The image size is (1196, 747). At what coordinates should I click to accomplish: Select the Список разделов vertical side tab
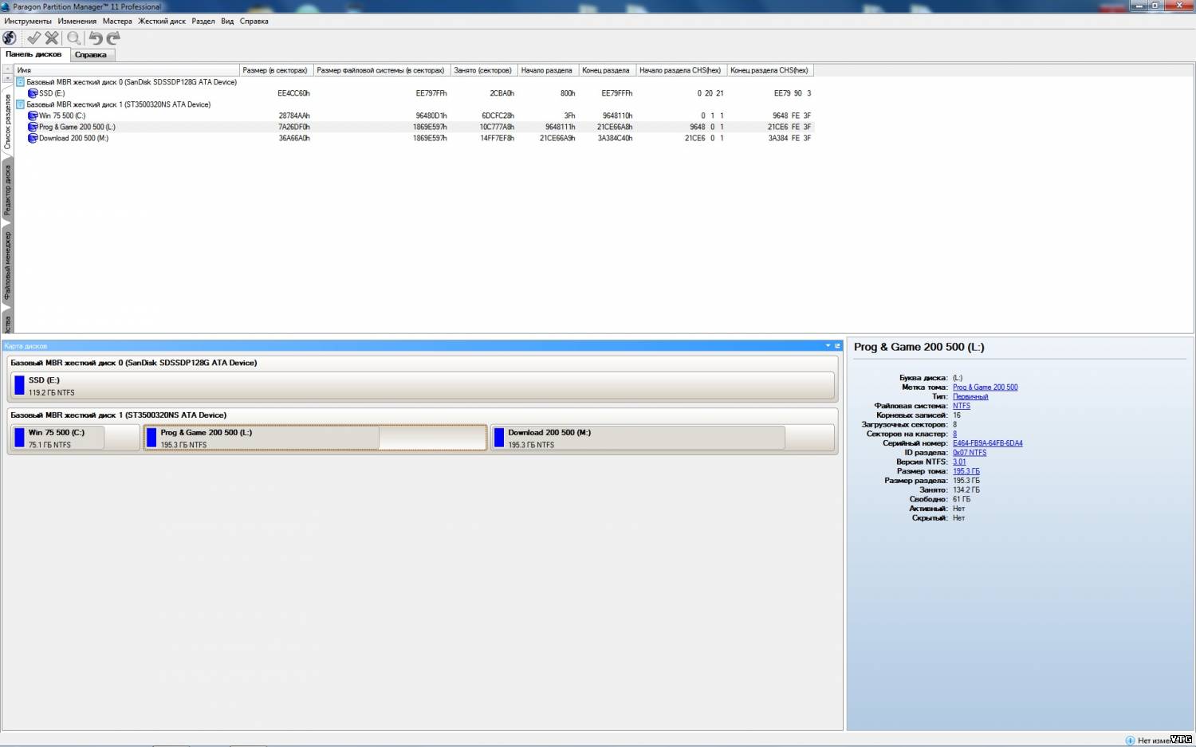pyautogui.click(x=8, y=122)
